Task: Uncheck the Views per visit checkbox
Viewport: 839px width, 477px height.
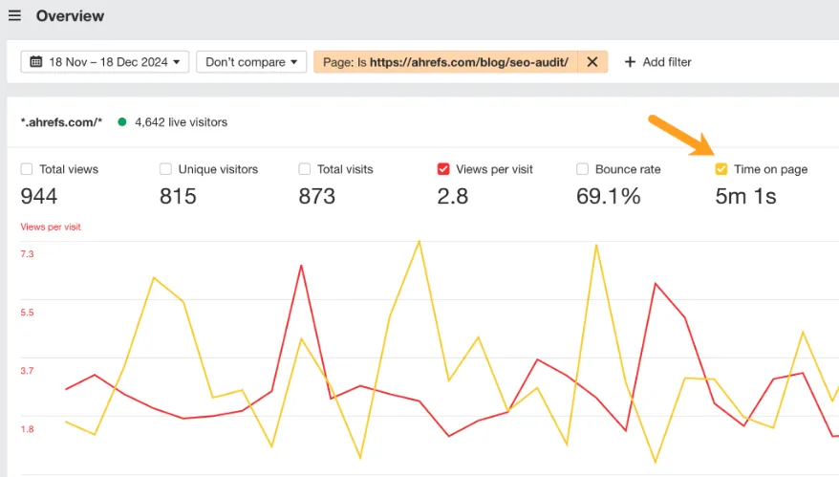Action: (x=443, y=169)
